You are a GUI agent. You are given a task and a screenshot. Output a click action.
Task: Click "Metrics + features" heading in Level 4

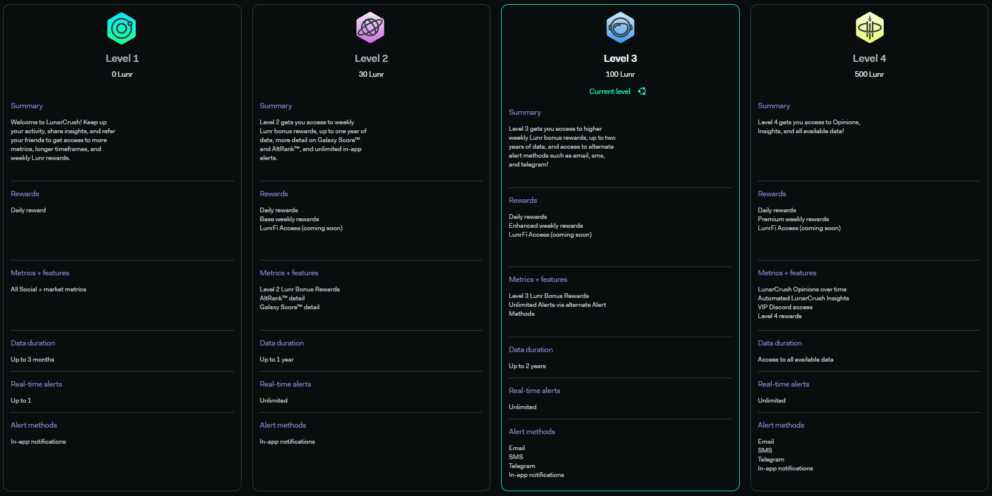(x=787, y=273)
